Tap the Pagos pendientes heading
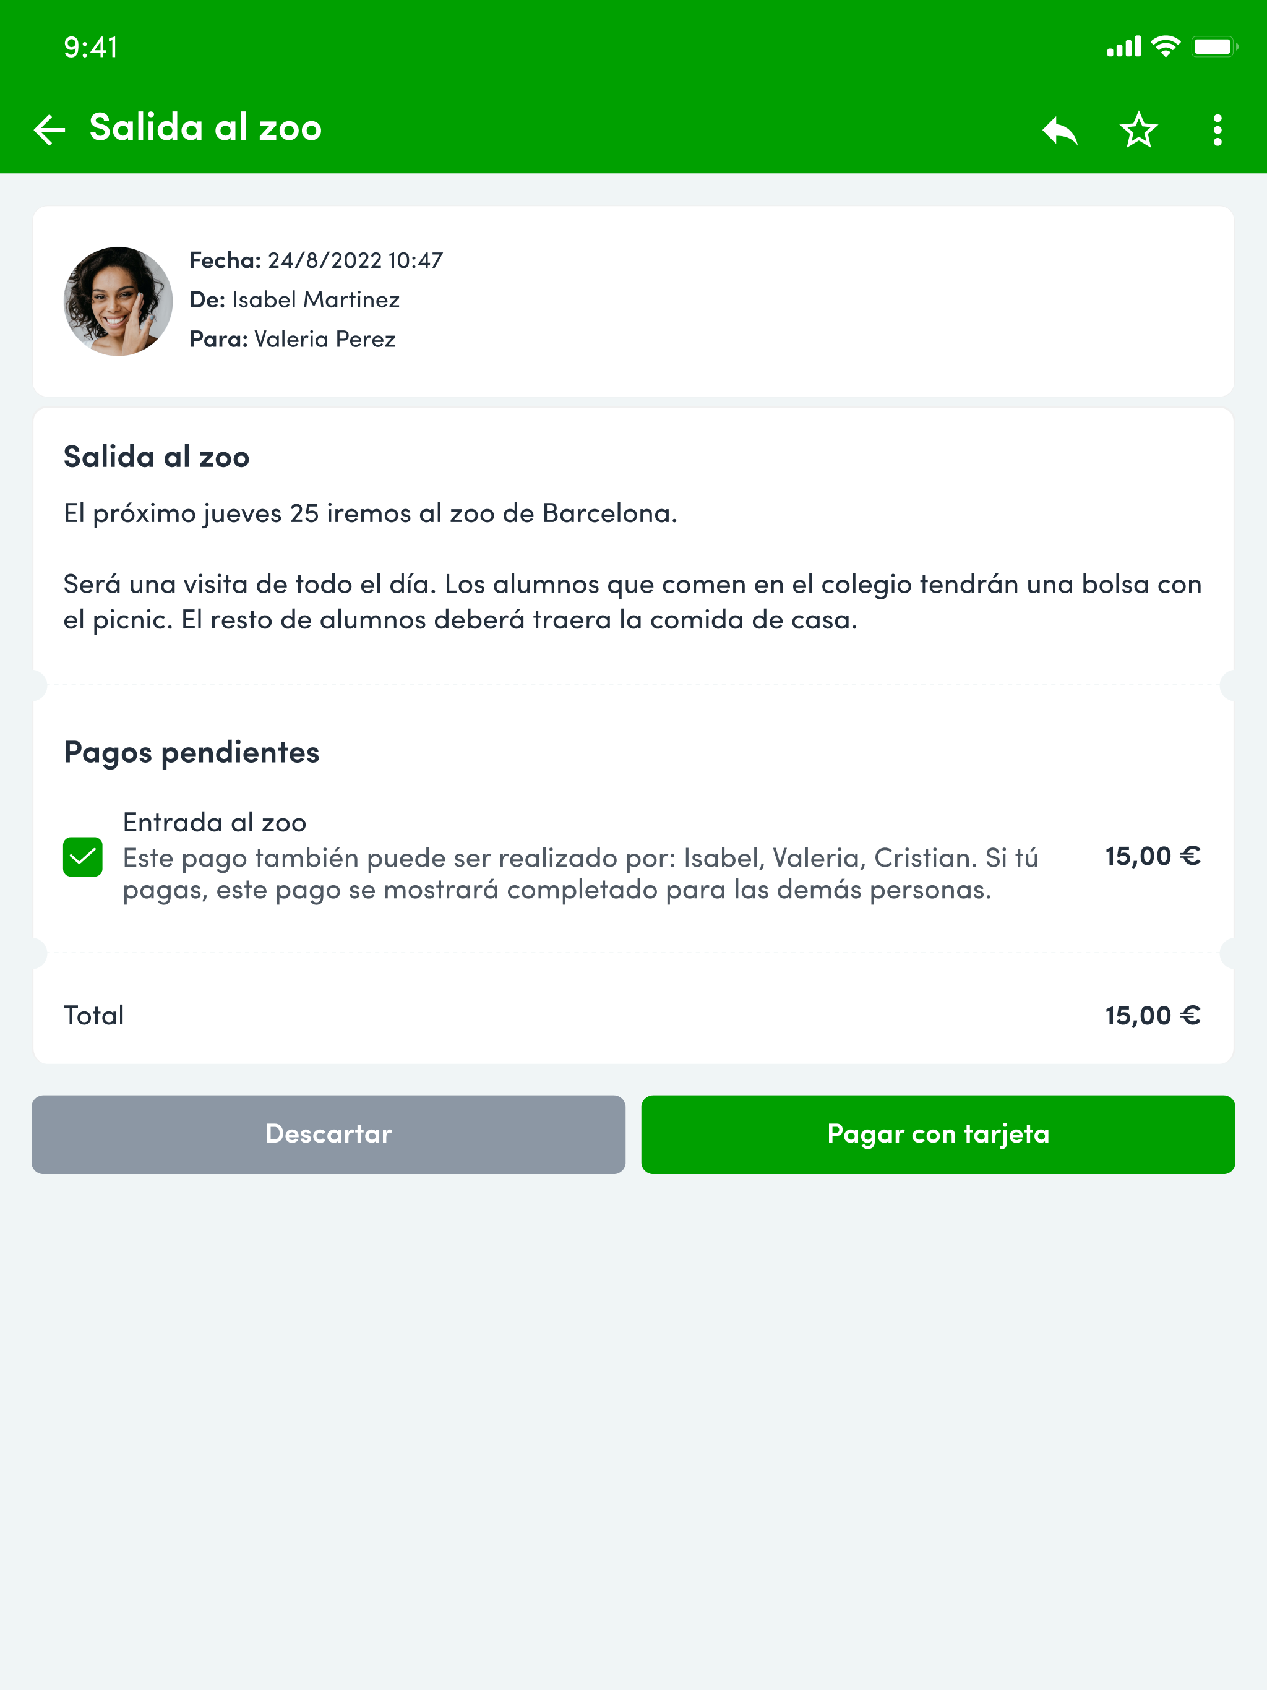This screenshot has width=1267, height=1690. point(192,753)
